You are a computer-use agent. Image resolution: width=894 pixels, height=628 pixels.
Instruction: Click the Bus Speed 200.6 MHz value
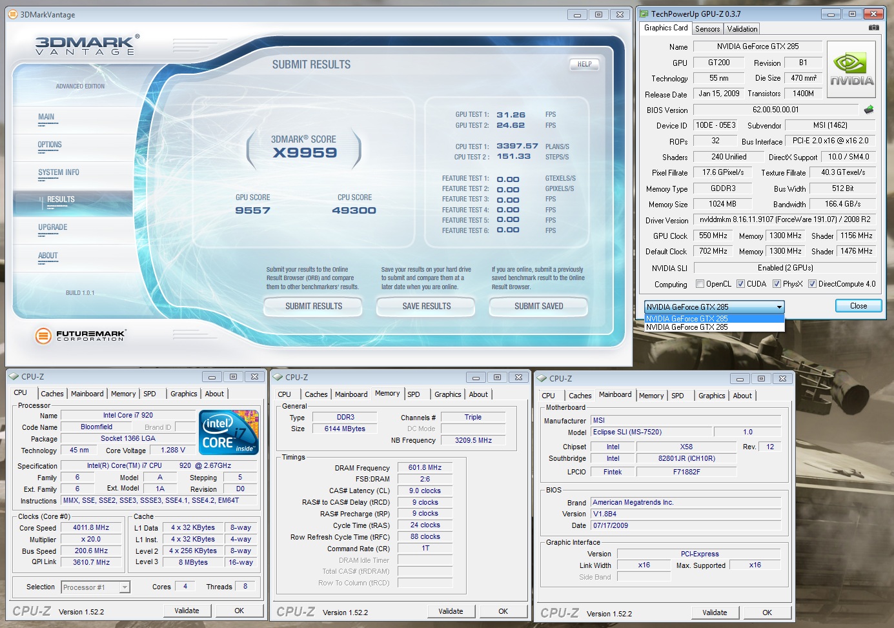[91, 551]
